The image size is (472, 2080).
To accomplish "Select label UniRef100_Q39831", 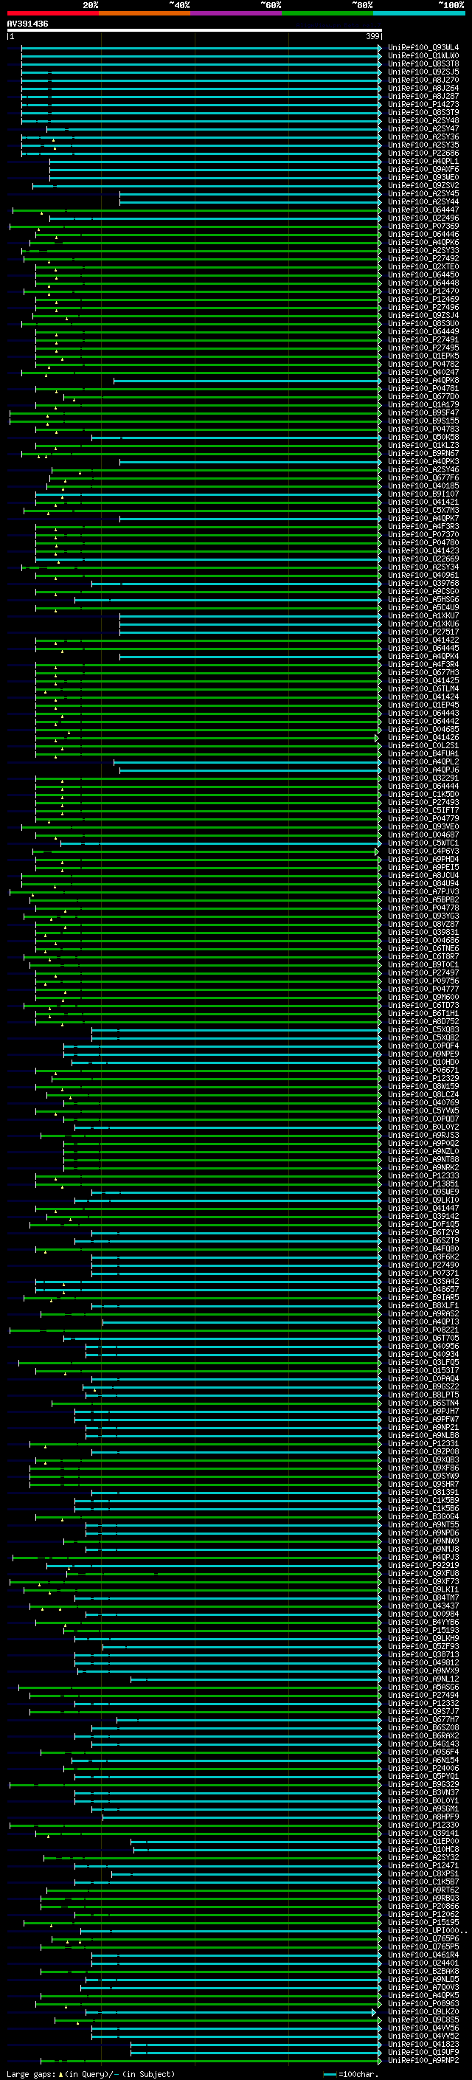I will (423, 932).
